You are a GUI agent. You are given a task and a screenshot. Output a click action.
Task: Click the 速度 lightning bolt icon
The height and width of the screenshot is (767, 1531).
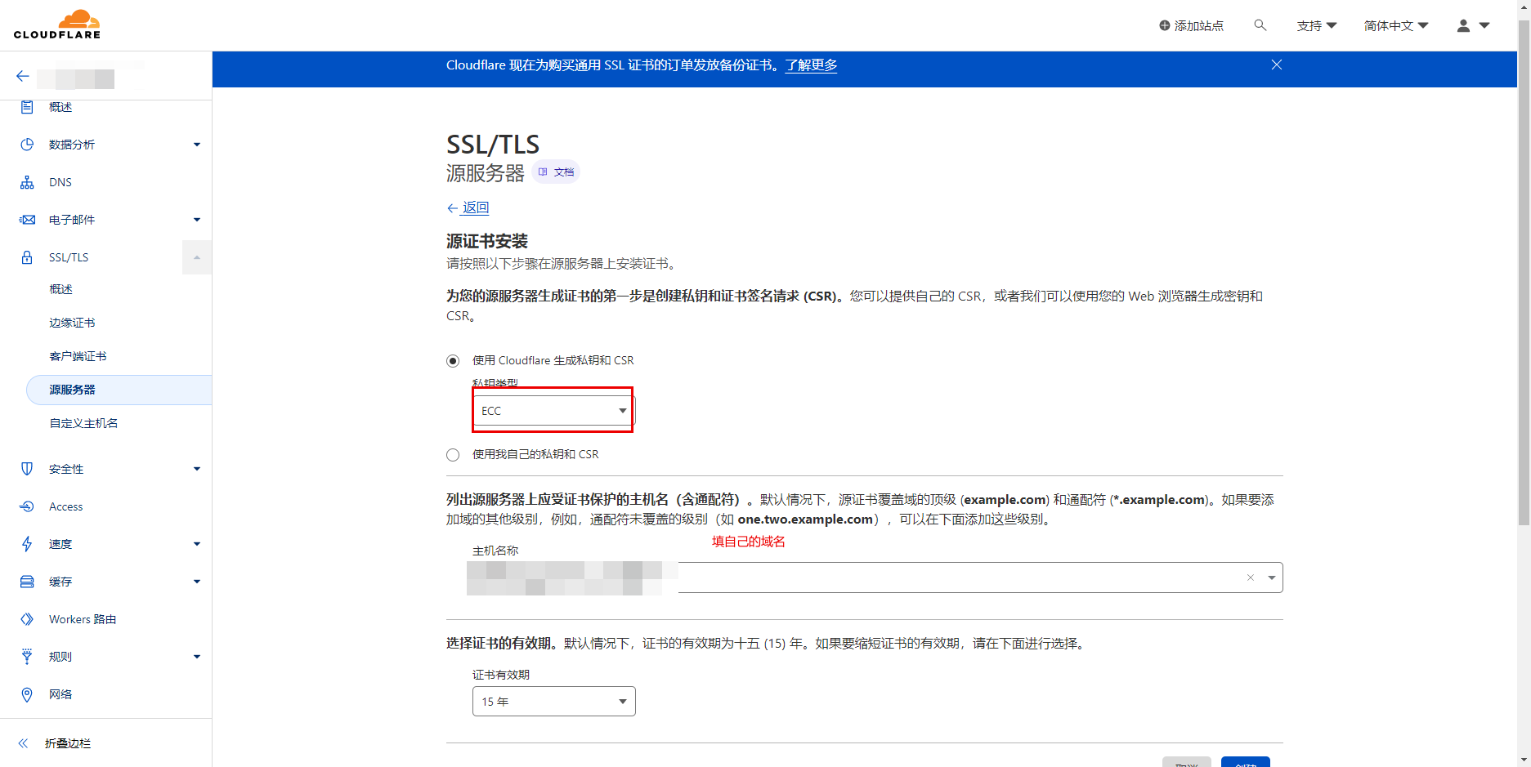(x=27, y=544)
